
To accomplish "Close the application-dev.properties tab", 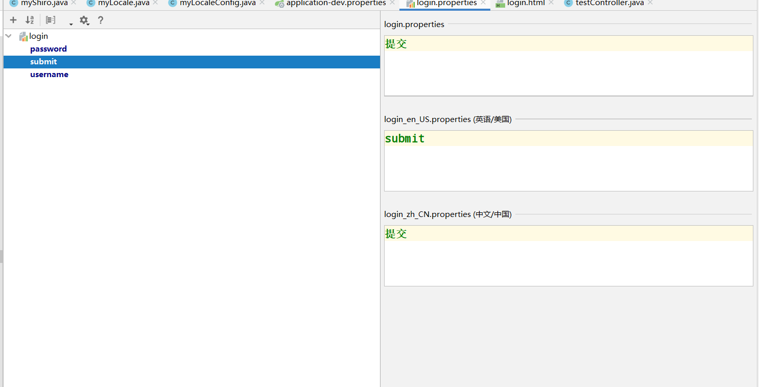I will tap(392, 3).
